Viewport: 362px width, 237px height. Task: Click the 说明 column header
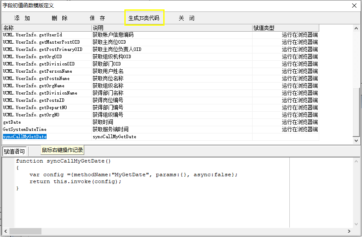(171, 28)
